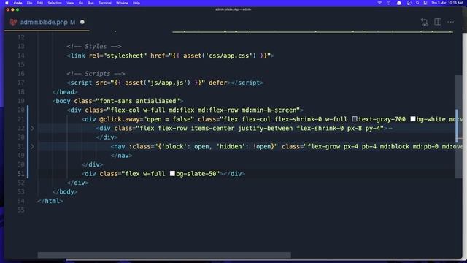The width and height of the screenshot is (467, 263).
Task: Click the closing html tag on line 54
Action: pos(50,201)
